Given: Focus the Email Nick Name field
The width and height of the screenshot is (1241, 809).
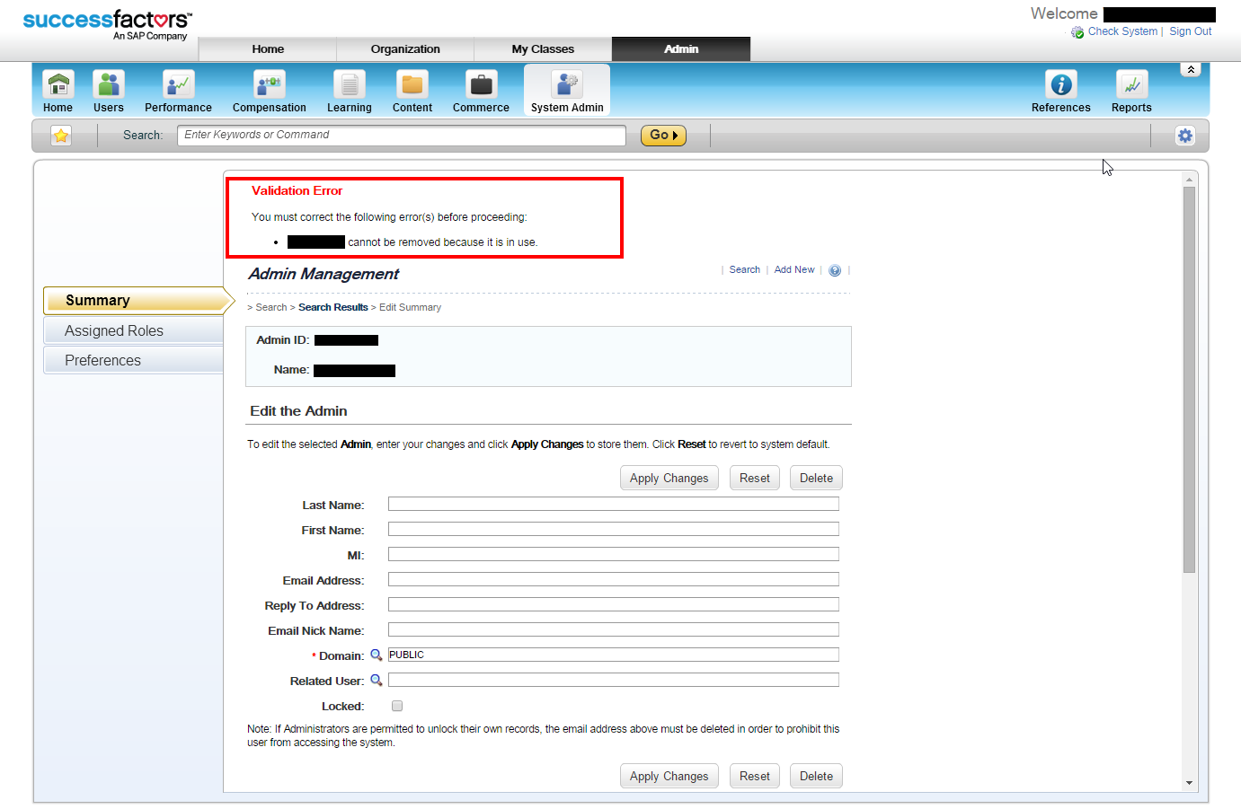Looking at the screenshot, I should [x=614, y=629].
